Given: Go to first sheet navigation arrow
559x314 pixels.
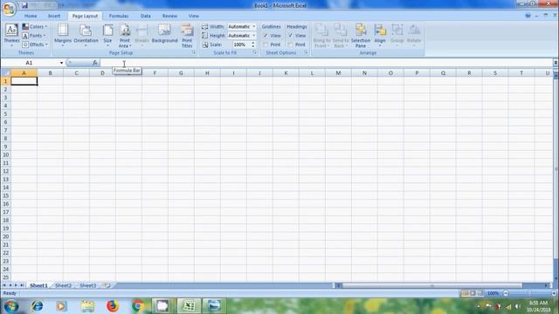Looking at the screenshot, I should 3,285.
